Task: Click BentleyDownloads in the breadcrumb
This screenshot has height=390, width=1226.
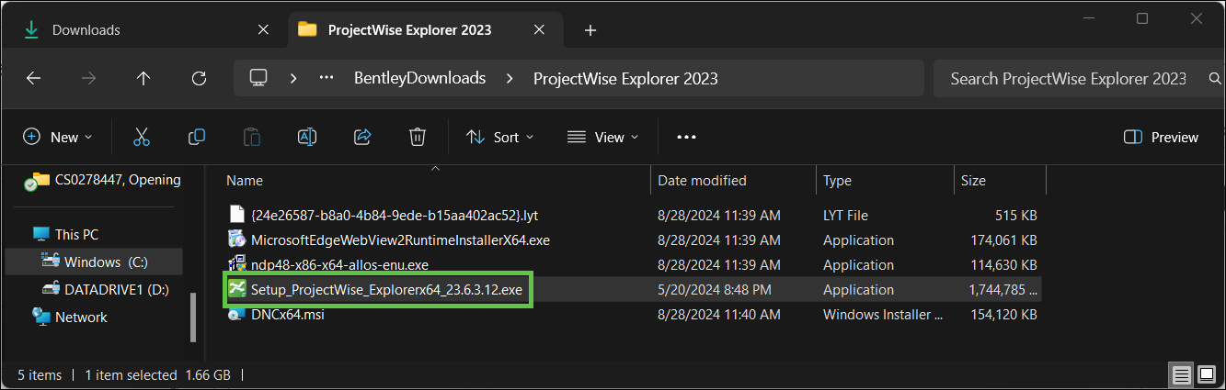Action: tap(419, 78)
